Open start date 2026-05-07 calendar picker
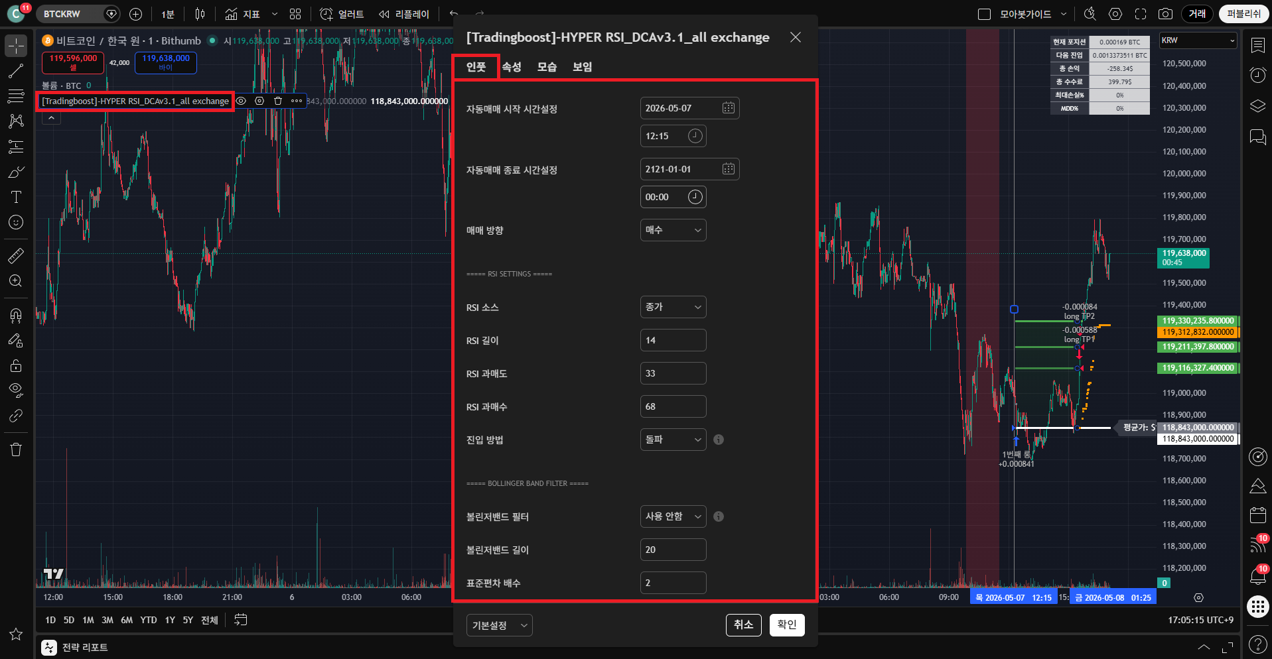This screenshot has width=1272, height=659. (x=728, y=108)
